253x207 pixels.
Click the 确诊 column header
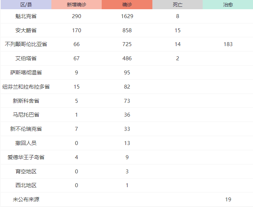click(127, 5)
